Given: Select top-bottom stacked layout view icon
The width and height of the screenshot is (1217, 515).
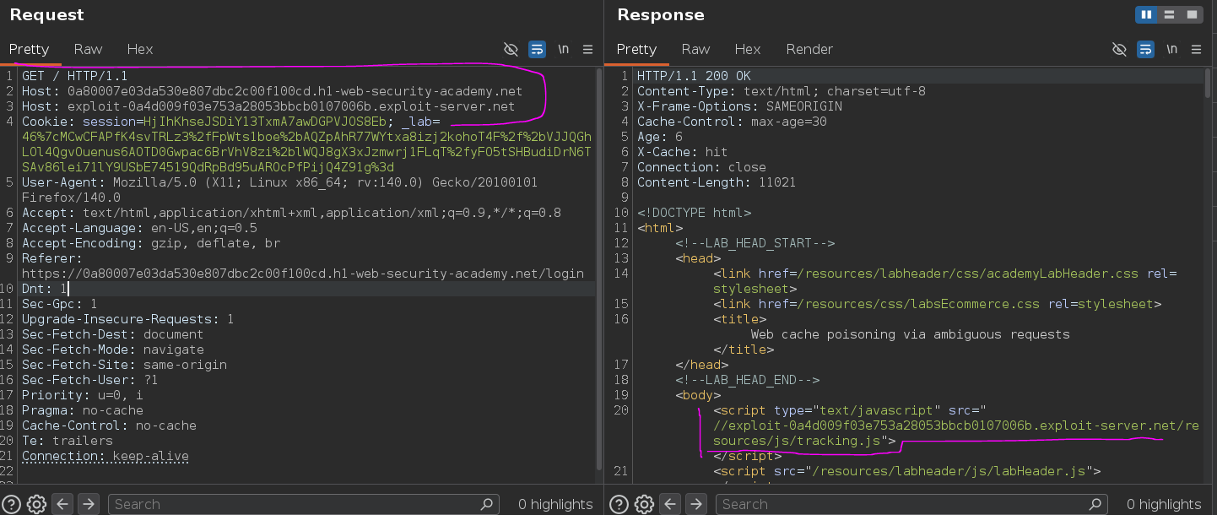Looking at the screenshot, I should point(1169,14).
